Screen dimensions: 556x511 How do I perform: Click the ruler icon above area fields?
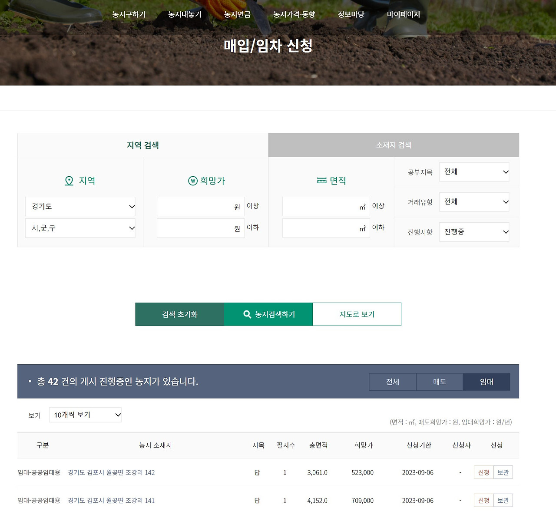(322, 181)
